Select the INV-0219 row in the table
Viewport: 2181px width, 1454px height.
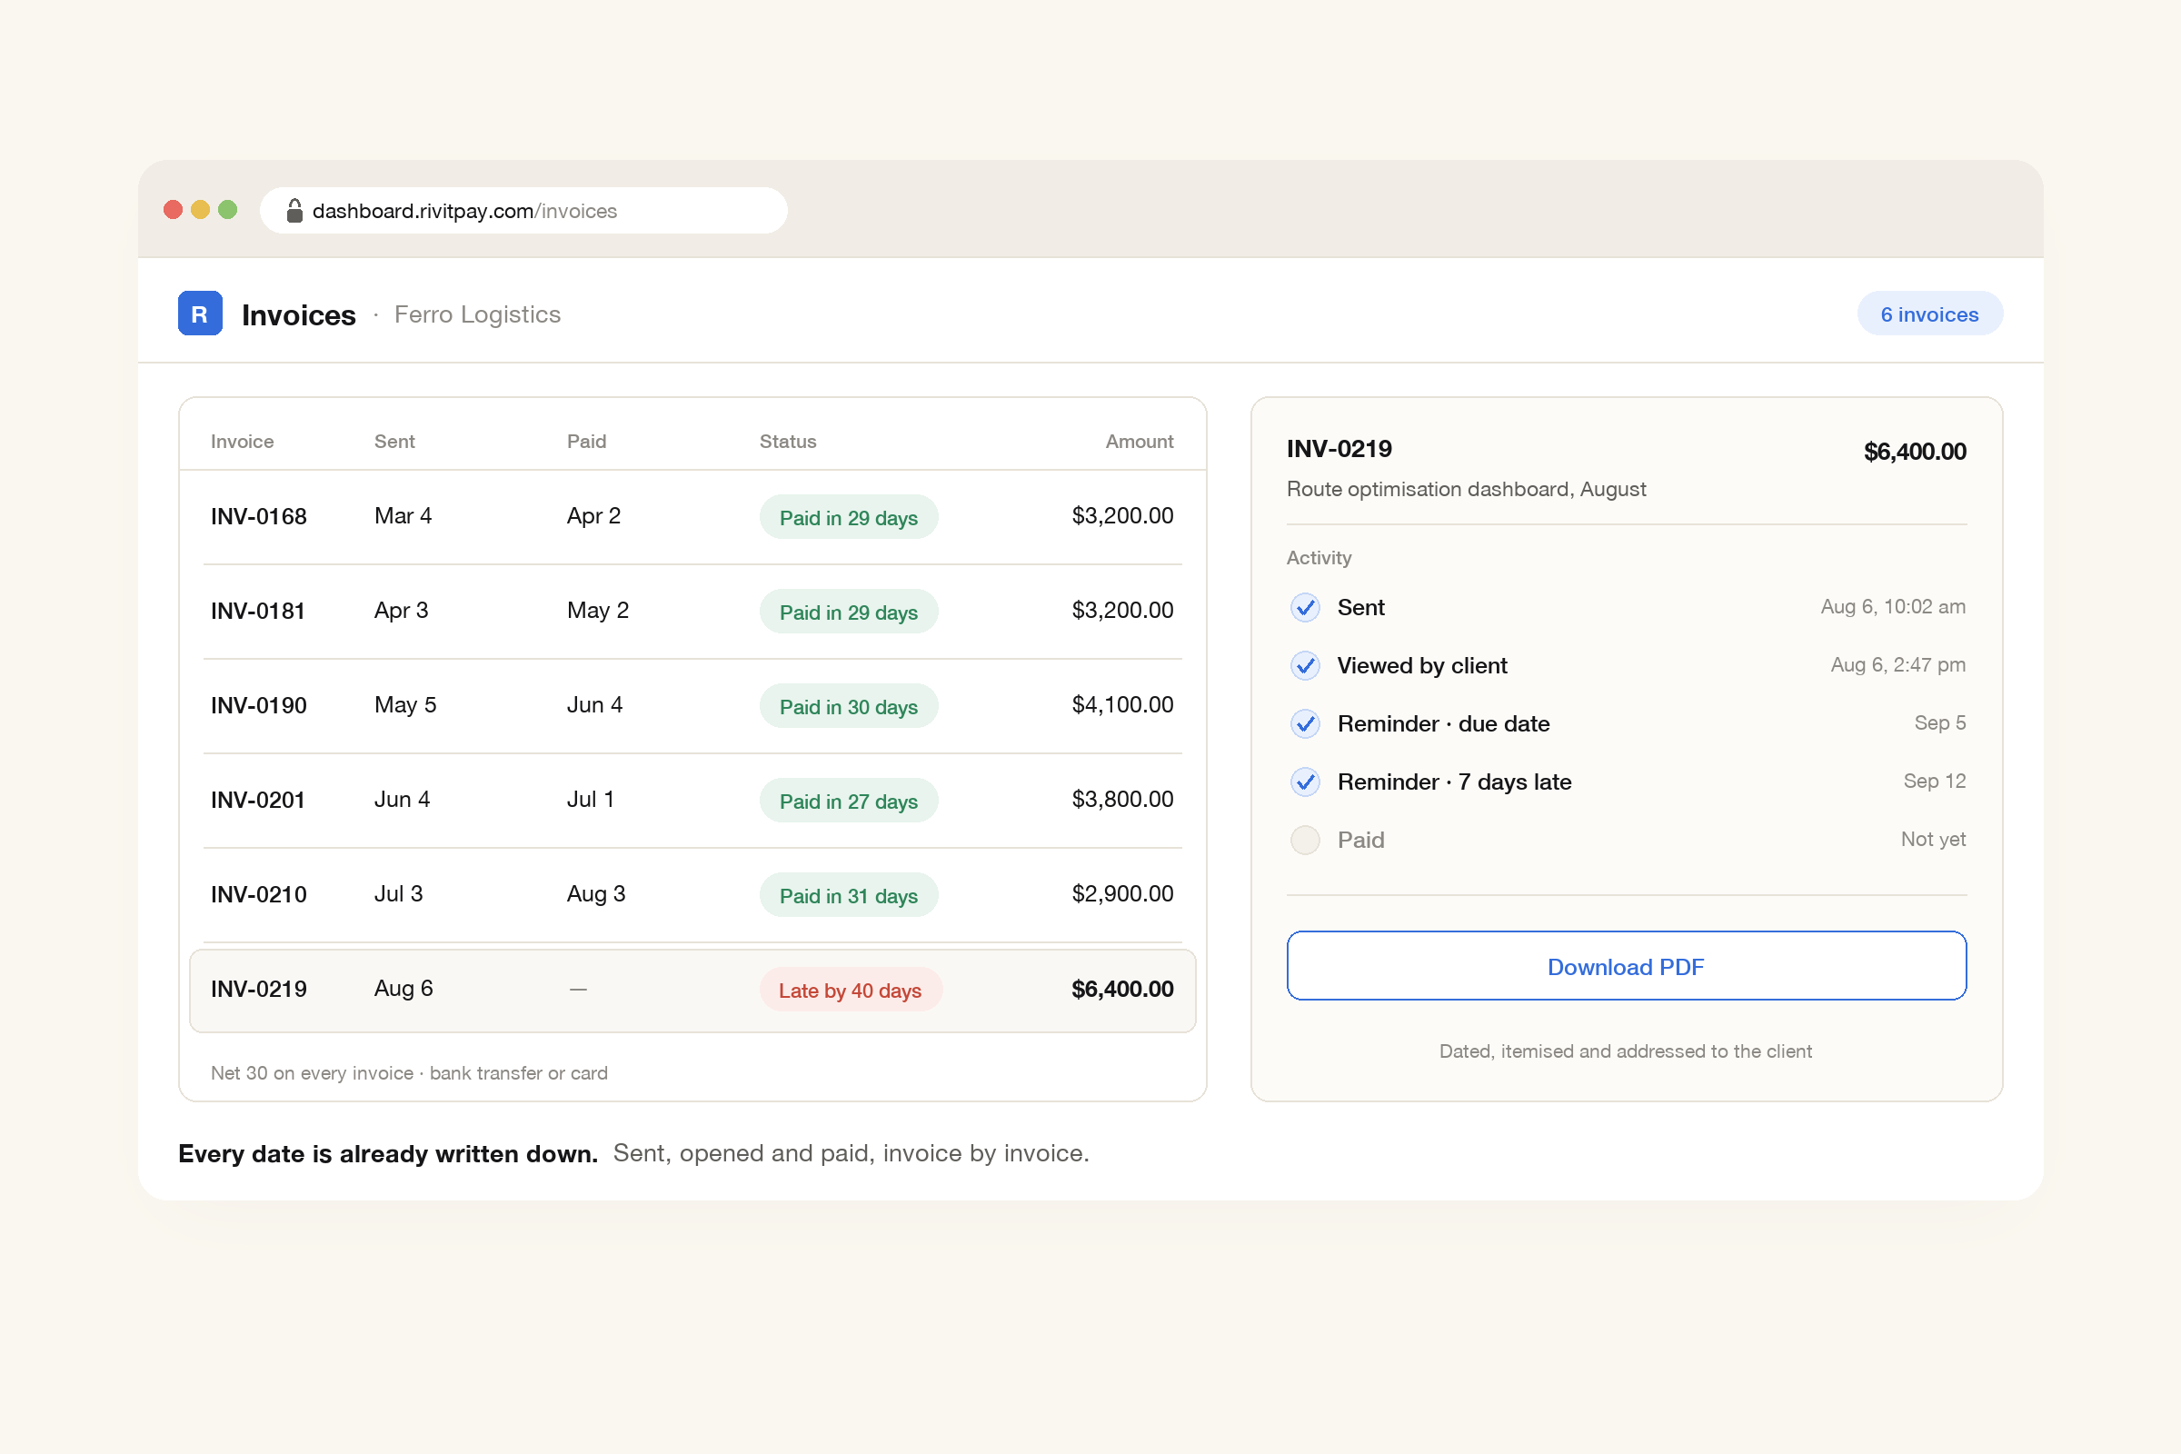point(692,991)
